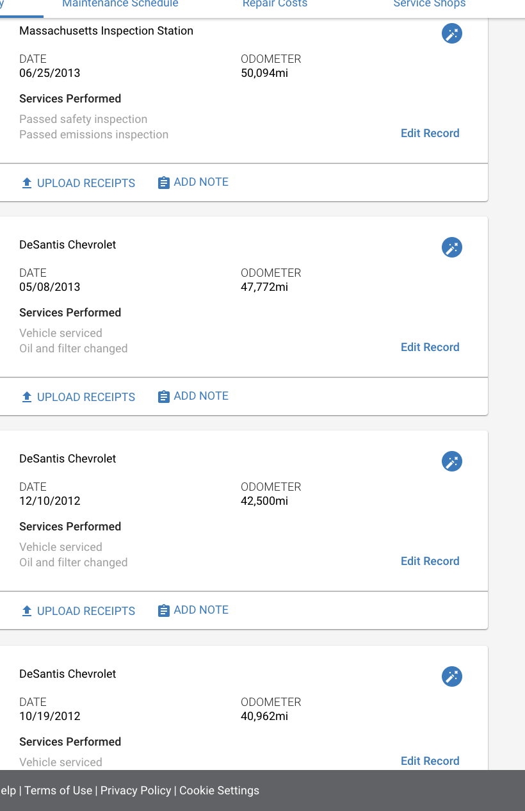Click wrench icon on 12/10/2012 DeSantis record

pos(452,461)
